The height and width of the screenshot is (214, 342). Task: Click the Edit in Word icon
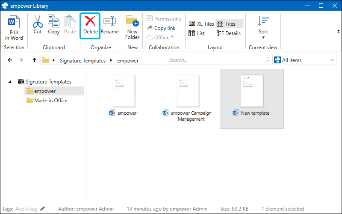[x=14, y=22]
